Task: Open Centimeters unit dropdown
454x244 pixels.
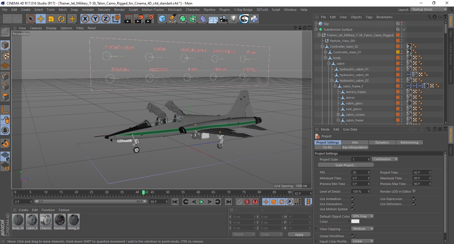Action: [x=385, y=159]
